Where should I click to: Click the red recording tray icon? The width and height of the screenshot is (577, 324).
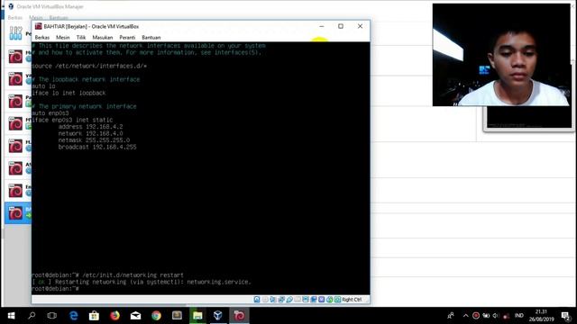click(475, 316)
